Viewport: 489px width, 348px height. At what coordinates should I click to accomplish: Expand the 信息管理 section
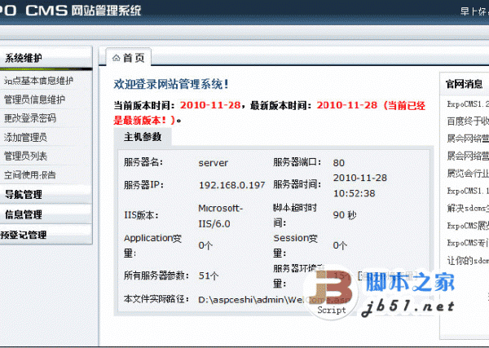pyautogui.click(x=46, y=214)
